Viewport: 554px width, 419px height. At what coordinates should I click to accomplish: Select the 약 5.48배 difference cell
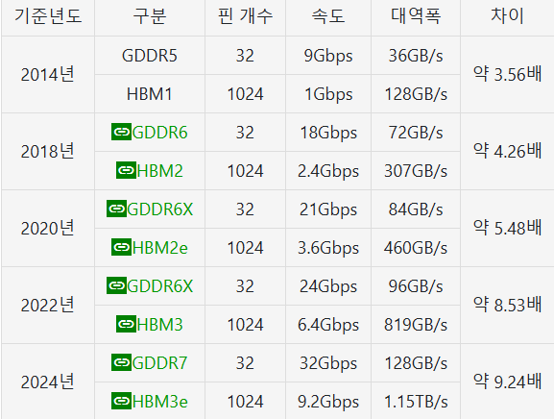(x=507, y=229)
